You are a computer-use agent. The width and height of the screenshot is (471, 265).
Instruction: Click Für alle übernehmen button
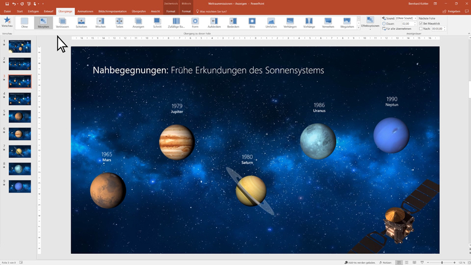click(399, 29)
